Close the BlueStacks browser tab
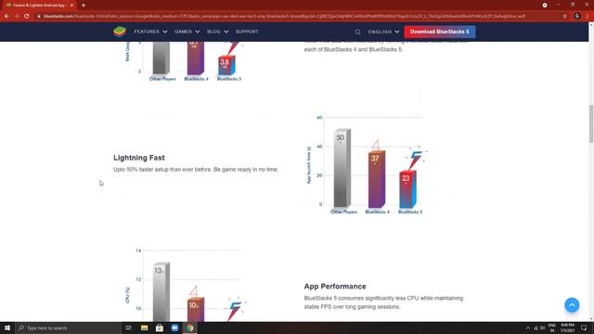 71,6
